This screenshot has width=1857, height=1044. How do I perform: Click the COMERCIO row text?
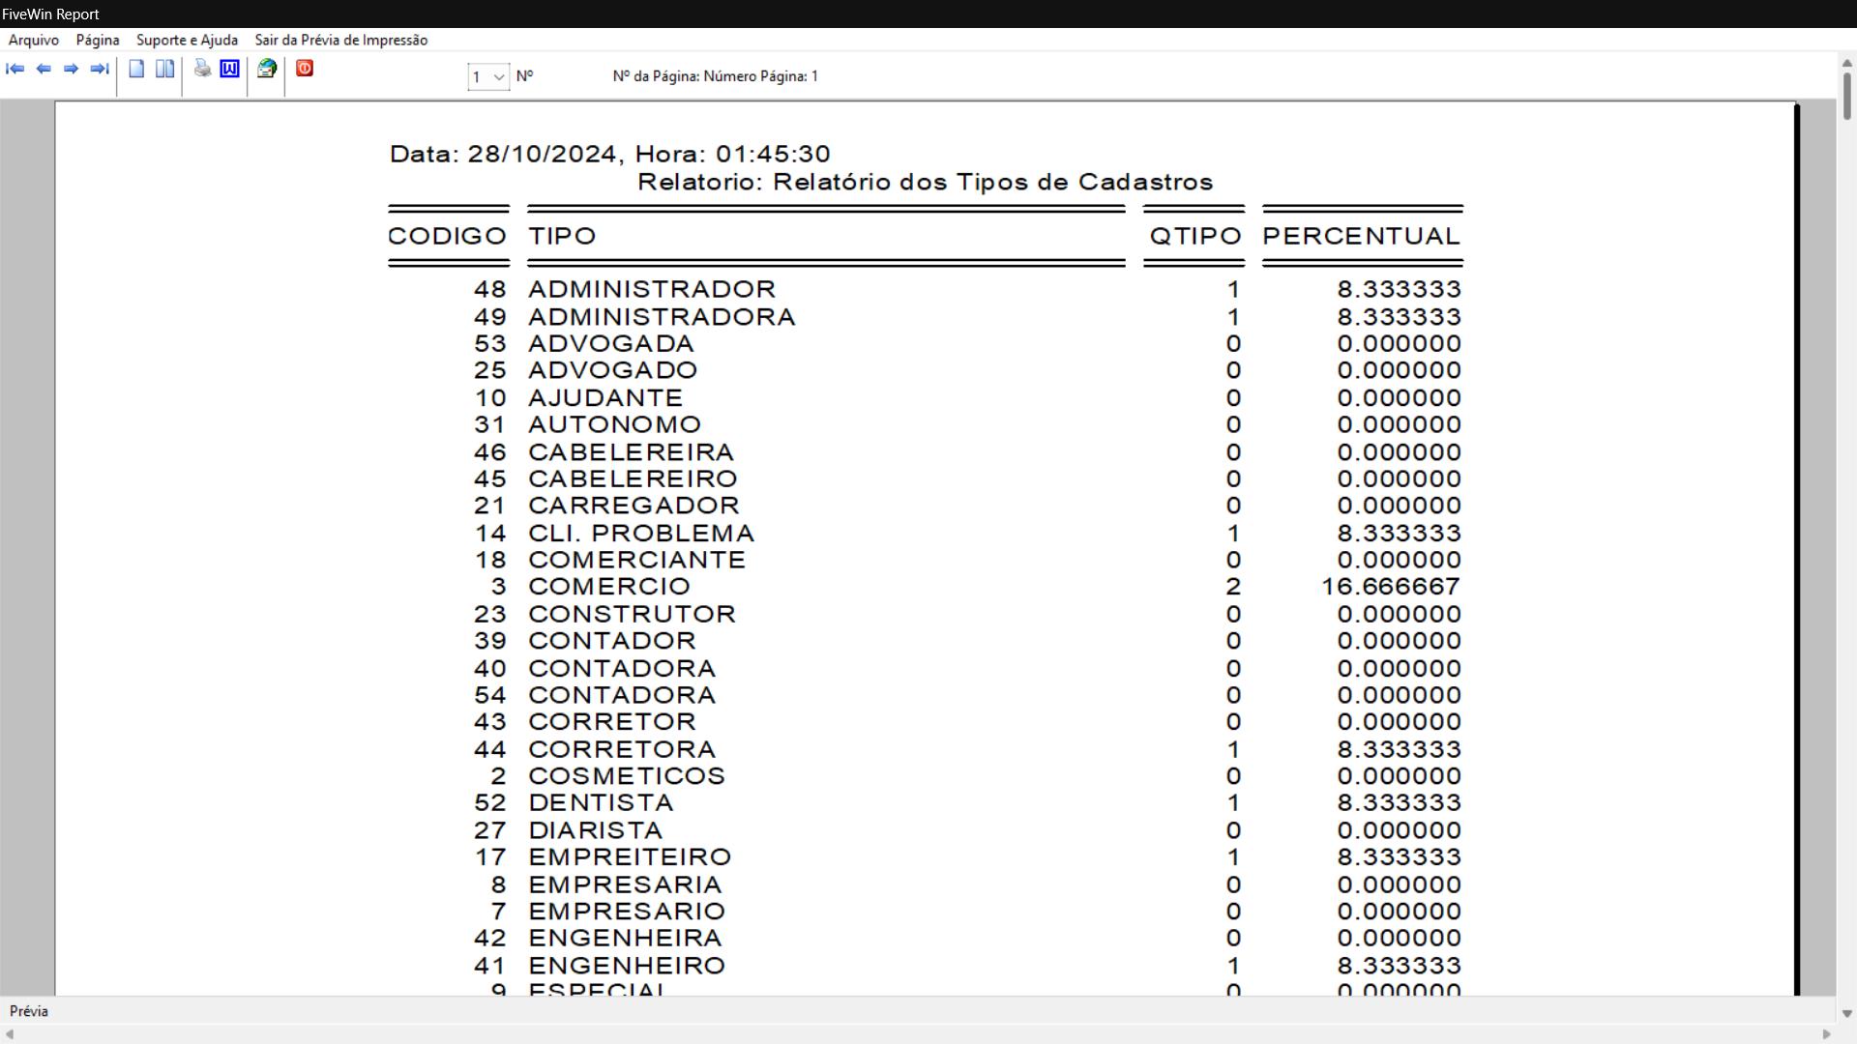609,587
